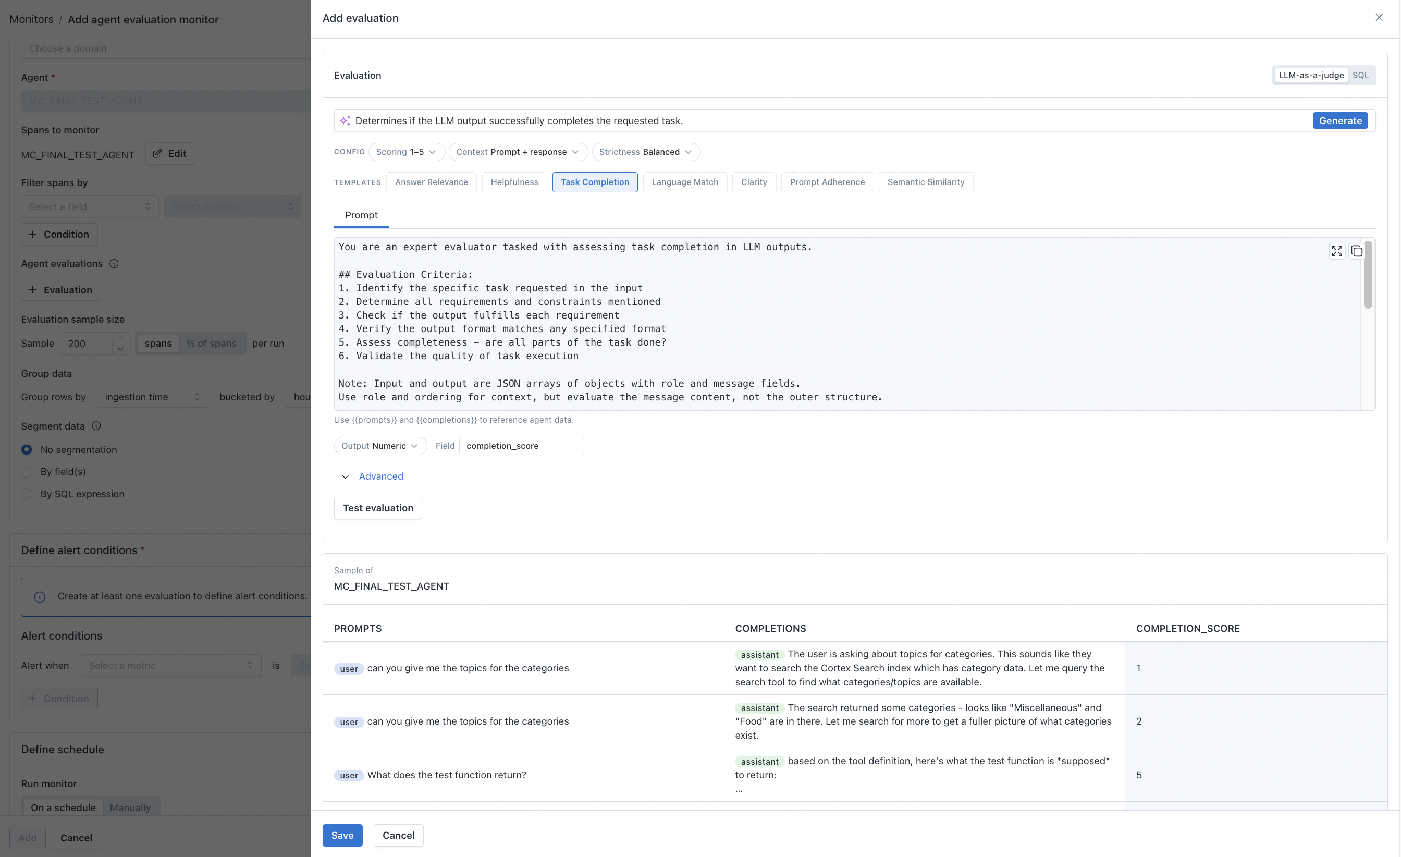Screen dimensions: 1401x857
Task: Click the completion_score Field input
Action: [521, 446]
